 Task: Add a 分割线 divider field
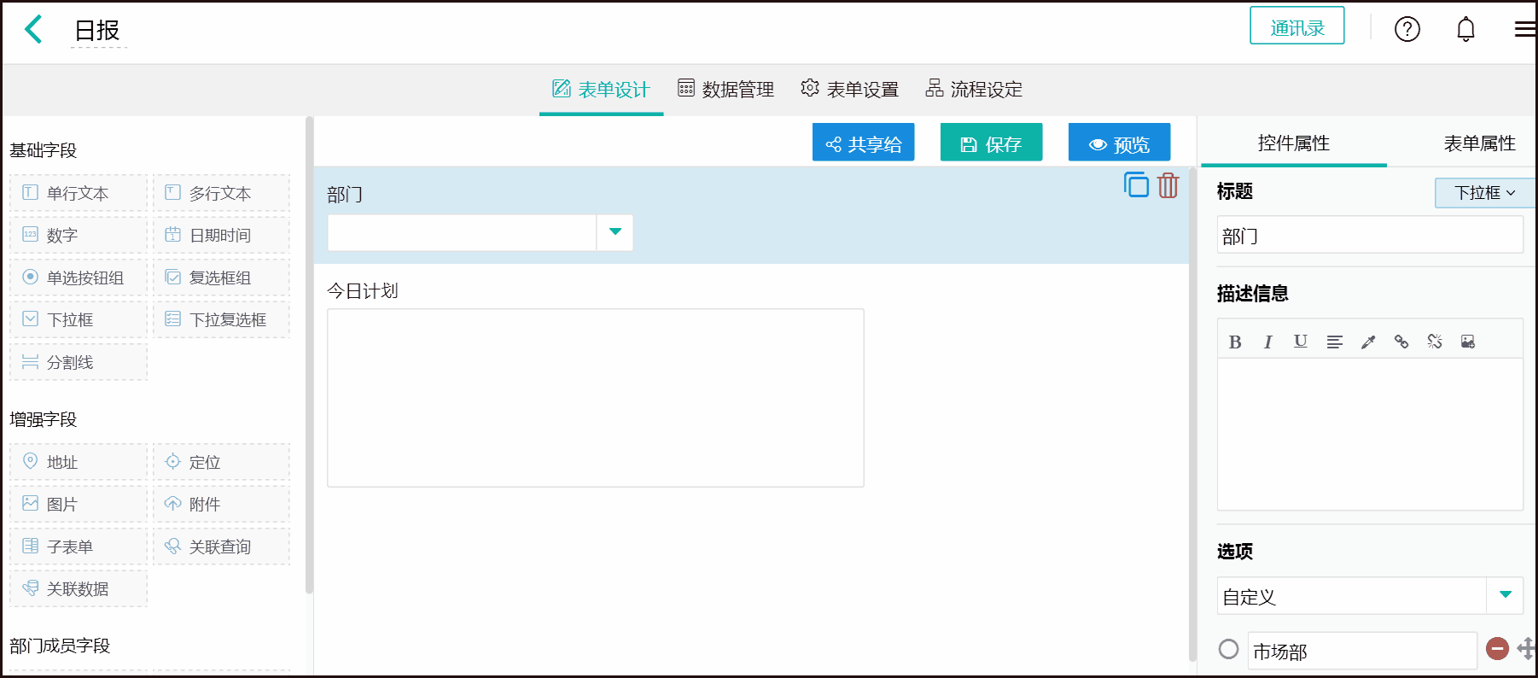coord(79,362)
